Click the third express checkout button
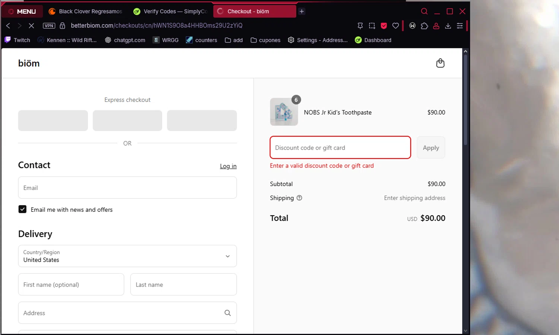 pyautogui.click(x=202, y=121)
